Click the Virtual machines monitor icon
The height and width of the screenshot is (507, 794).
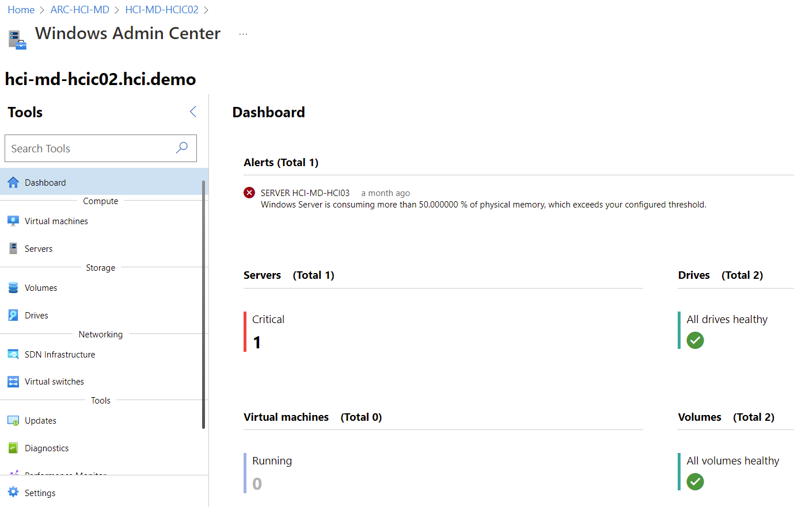pos(13,221)
